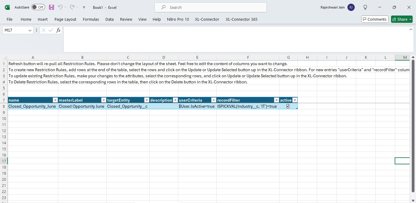Switch to the Formulas ribbon tab
This screenshot has width=416, height=203.
(x=91, y=19)
